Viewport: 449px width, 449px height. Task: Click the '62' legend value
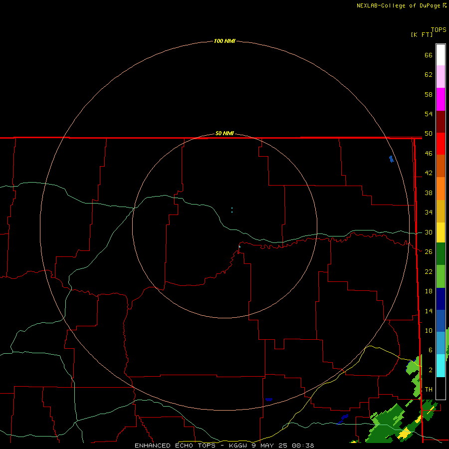429,75
